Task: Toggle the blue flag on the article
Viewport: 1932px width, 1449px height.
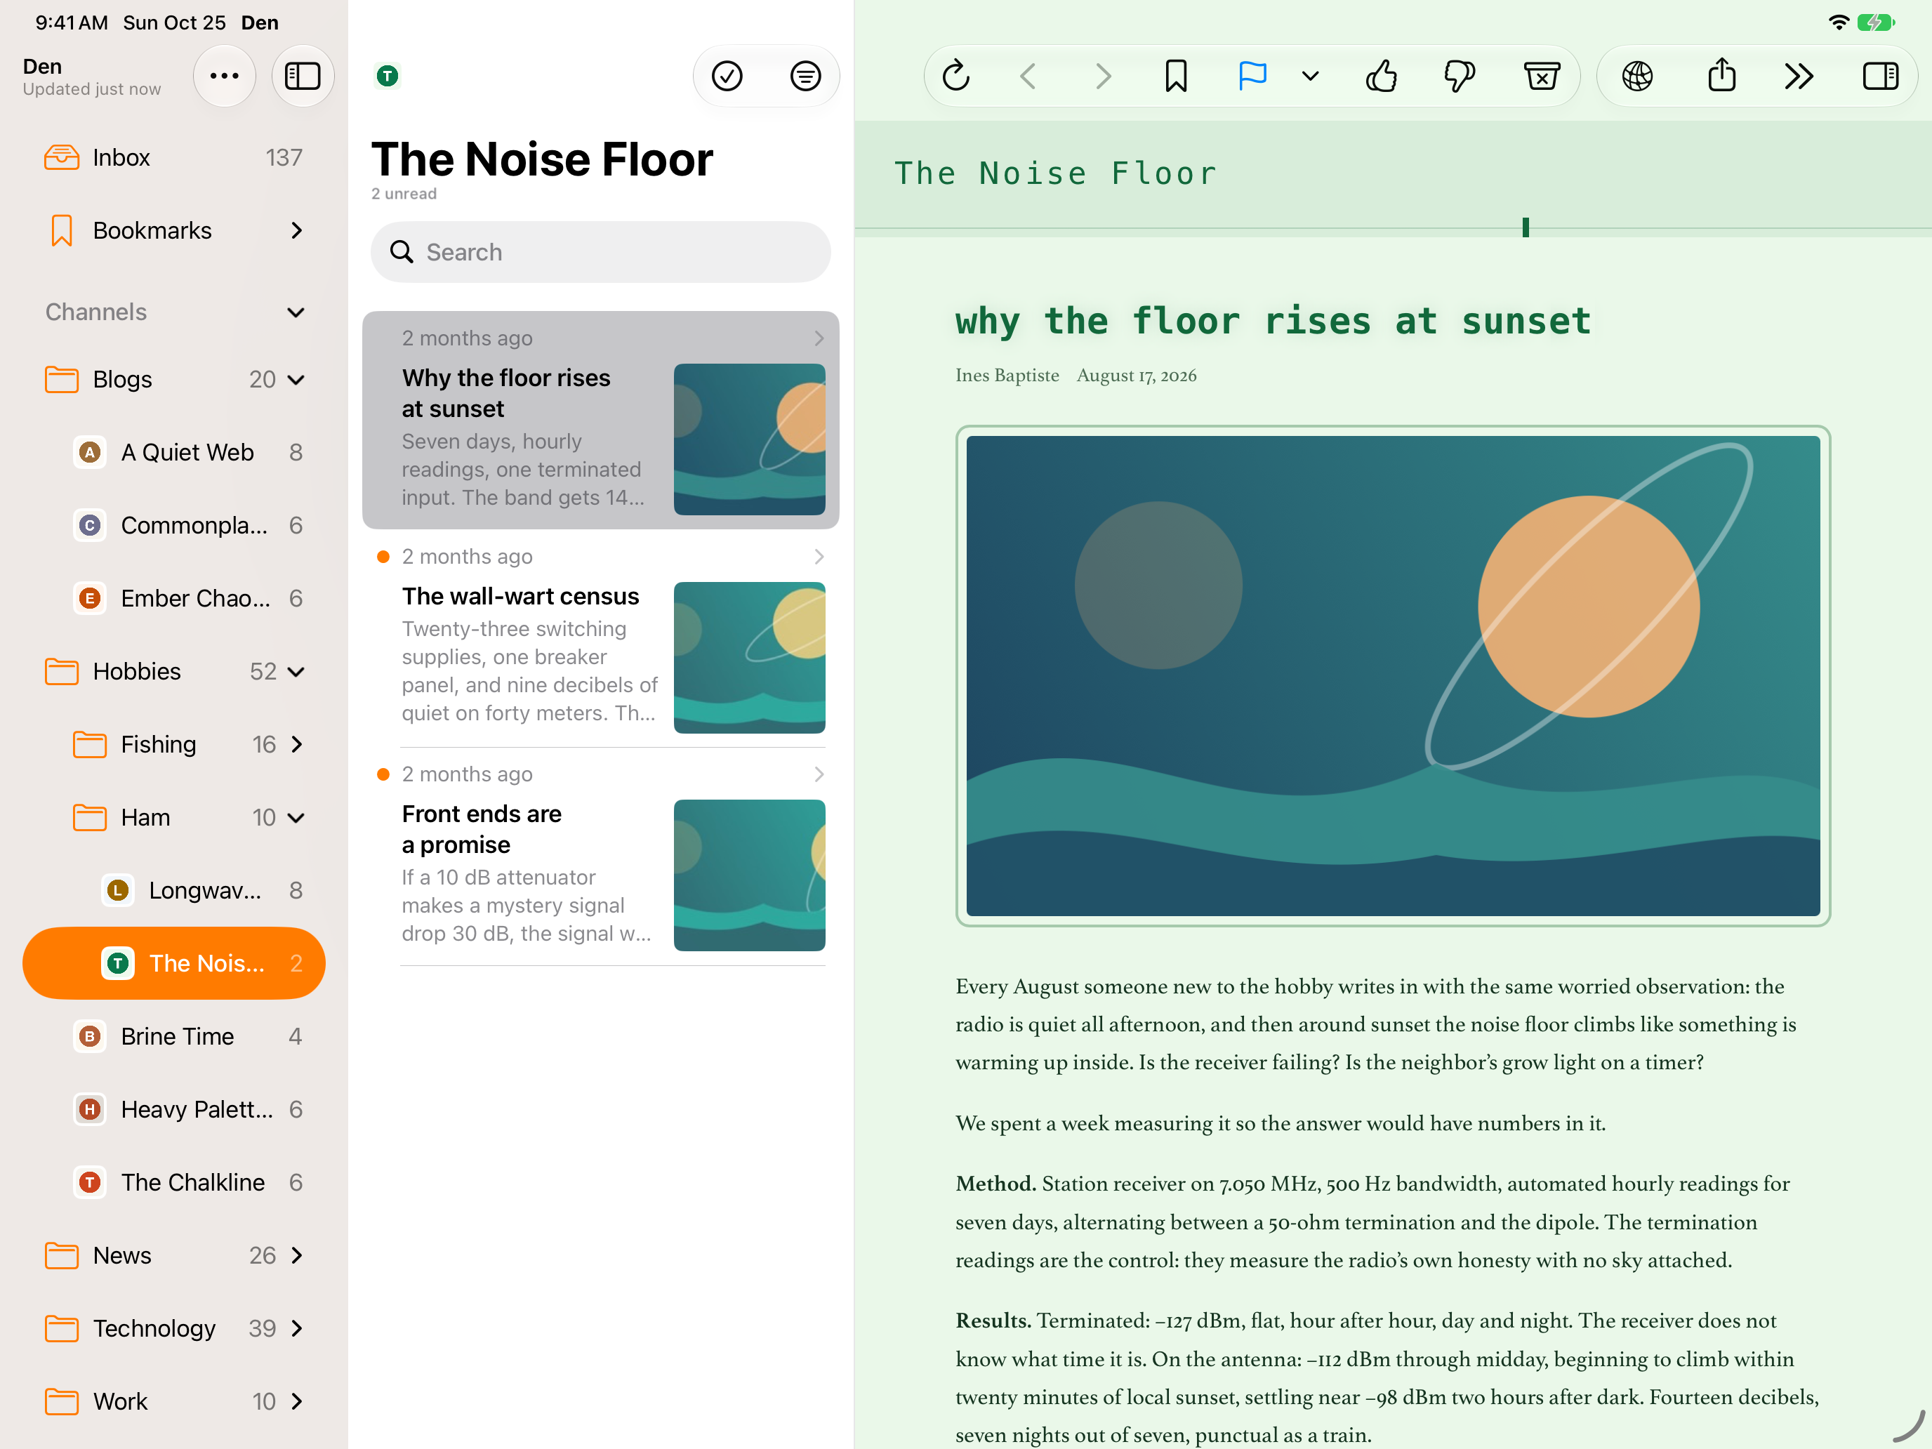Action: point(1252,76)
